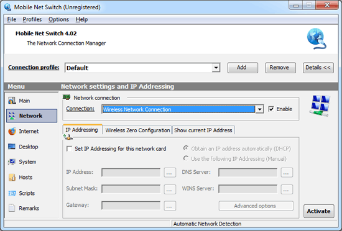Open the Connection profile dropdown arrow

[x=216, y=68]
